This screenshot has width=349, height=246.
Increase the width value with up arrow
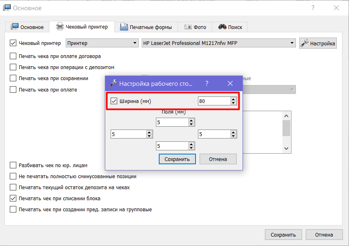[233, 99]
